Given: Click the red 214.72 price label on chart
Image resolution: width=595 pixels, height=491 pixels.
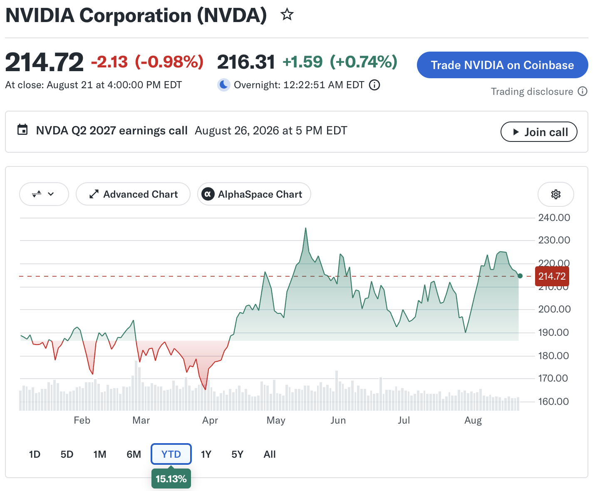Looking at the screenshot, I should (552, 276).
